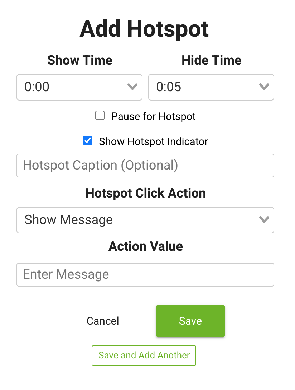Click the Hotspot Click Action heading
Image resolution: width=295 pixels, height=390 pixels.
tap(146, 193)
